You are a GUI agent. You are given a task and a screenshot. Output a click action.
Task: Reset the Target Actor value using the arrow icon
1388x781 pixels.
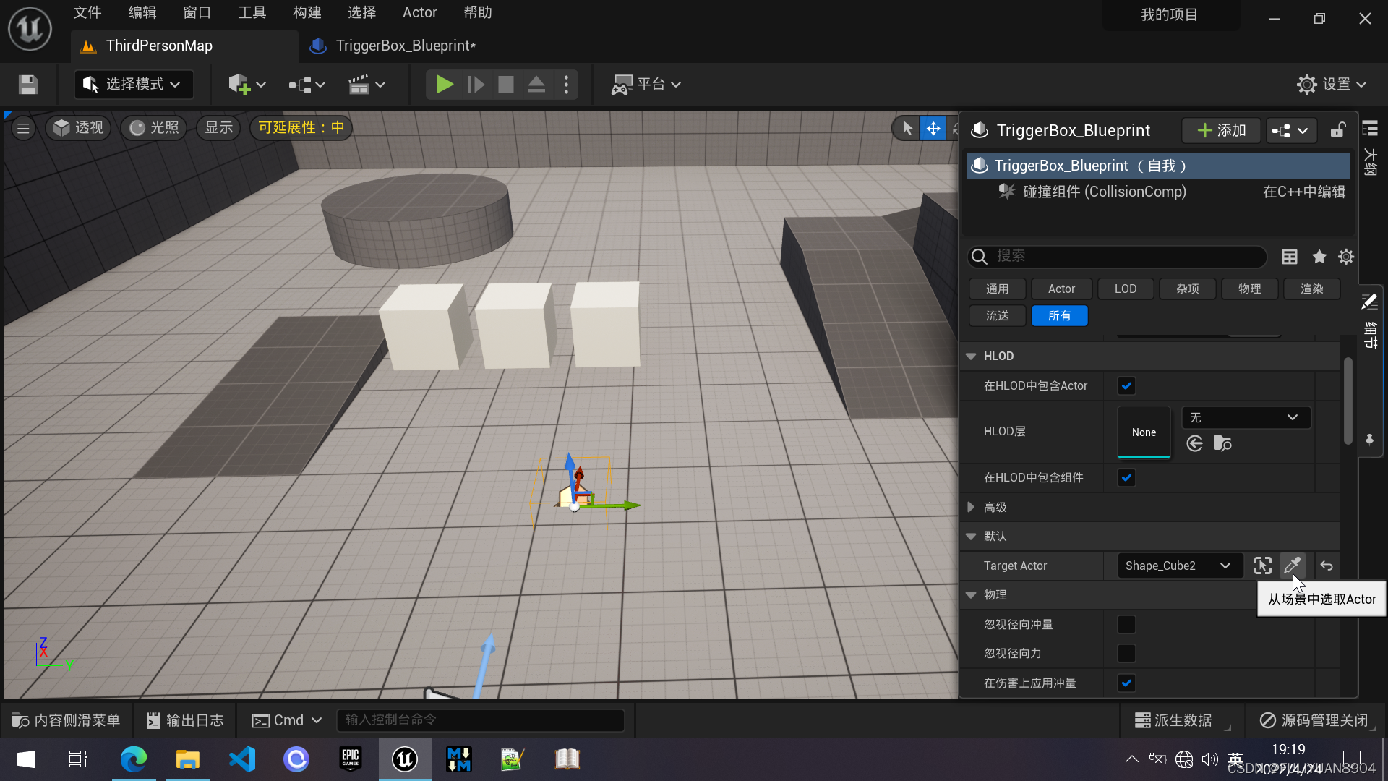tap(1327, 566)
